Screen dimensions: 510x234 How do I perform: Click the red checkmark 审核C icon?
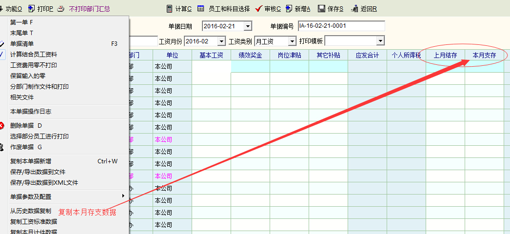click(x=259, y=9)
